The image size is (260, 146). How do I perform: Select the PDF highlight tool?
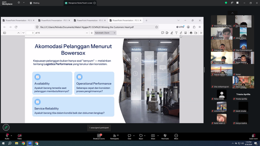(x=172, y=33)
